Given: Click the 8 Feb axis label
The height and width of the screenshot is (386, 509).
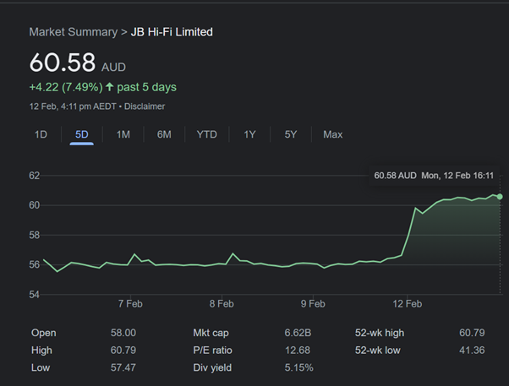Looking at the screenshot, I should [x=222, y=303].
